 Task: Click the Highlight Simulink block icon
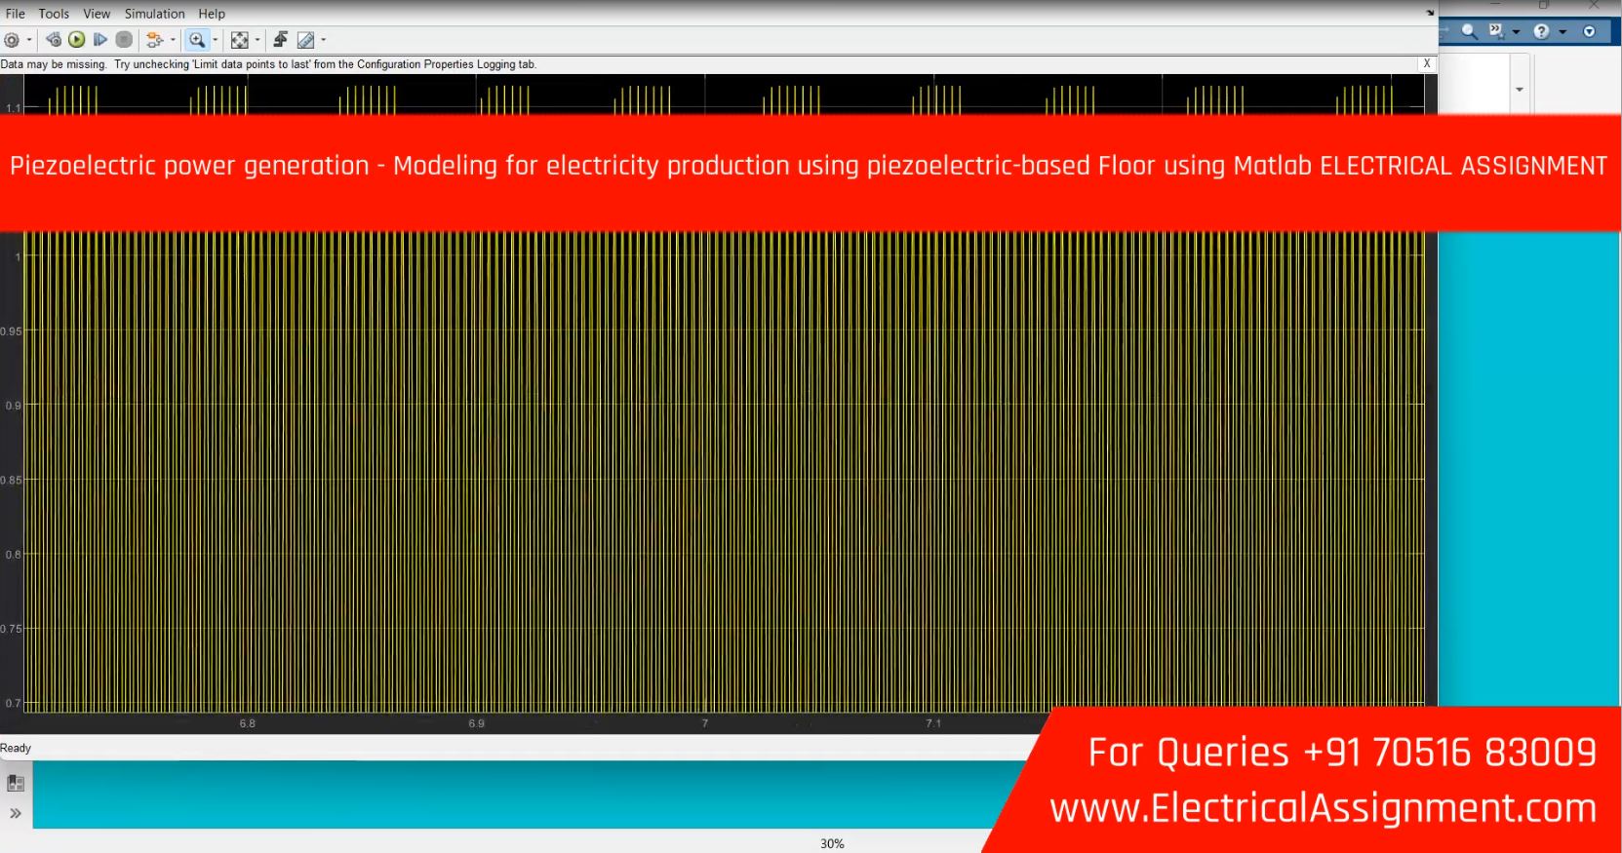[x=155, y=40]
